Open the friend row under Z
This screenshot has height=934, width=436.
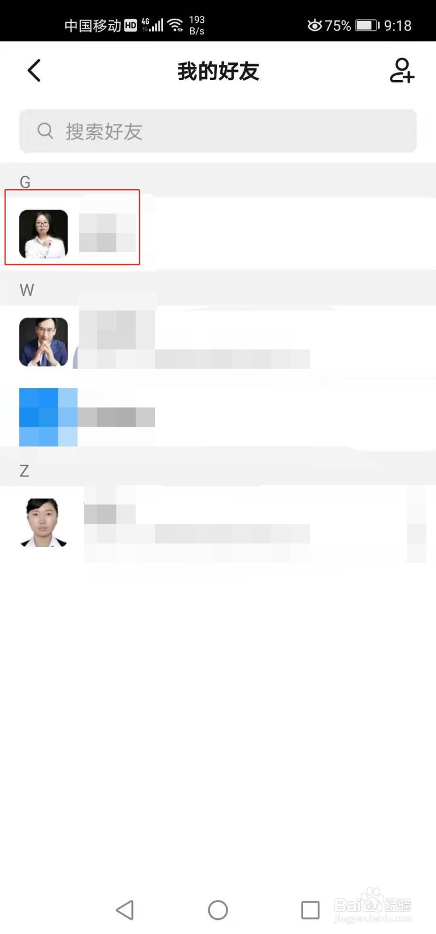point(218,522)
